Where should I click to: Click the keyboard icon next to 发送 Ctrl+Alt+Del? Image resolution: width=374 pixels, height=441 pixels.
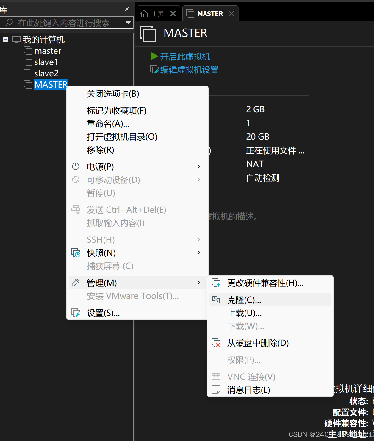[76, 210]
